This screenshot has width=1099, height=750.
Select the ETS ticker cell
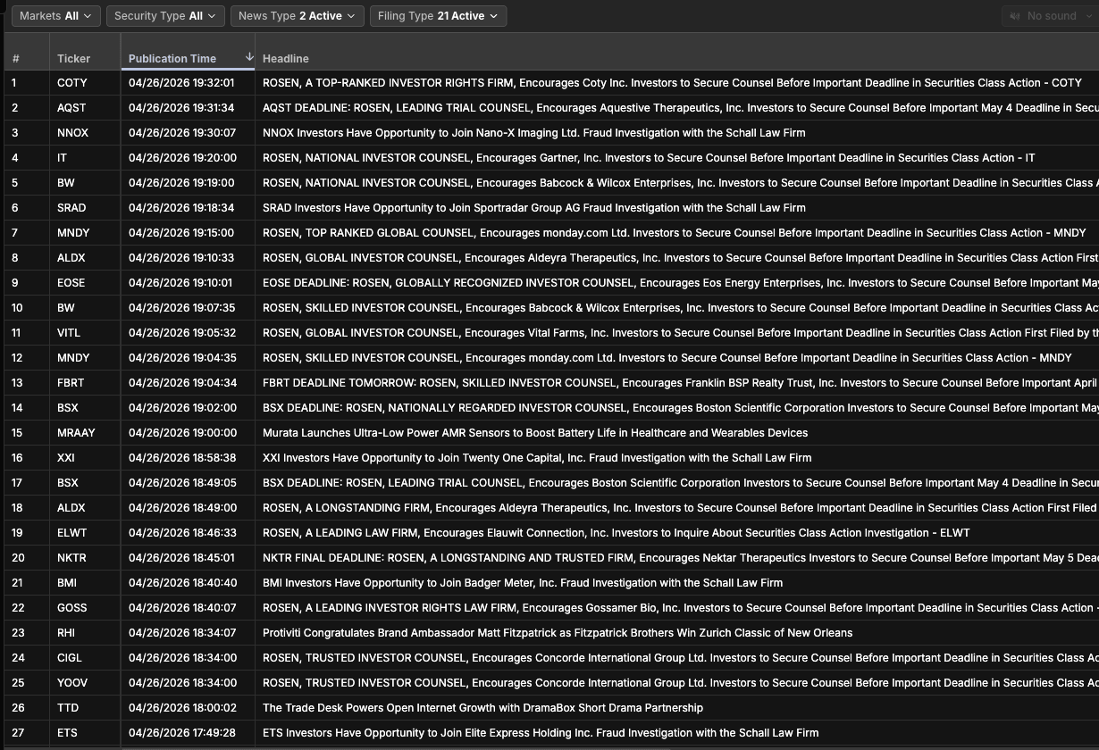pyautogui.click(x=67, y=733)
